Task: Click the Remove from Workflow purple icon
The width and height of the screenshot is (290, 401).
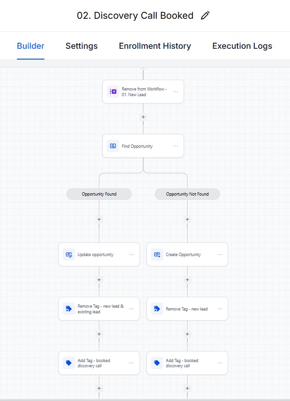Action: (x=113, y=91)
